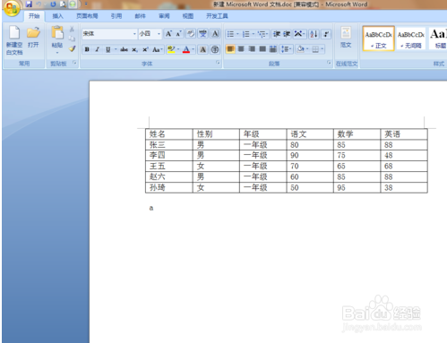
Task: Open print preview from quick access toolbar
Action: click(x=63, y=4)
